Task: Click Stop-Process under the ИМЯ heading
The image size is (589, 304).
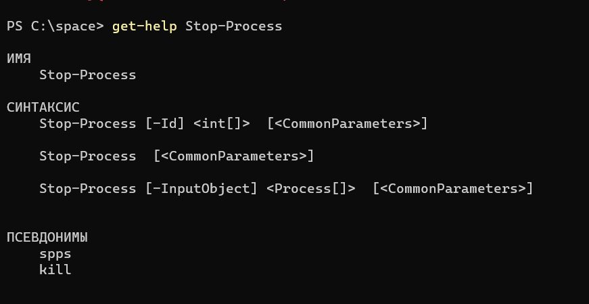Action: click(87, 75)
